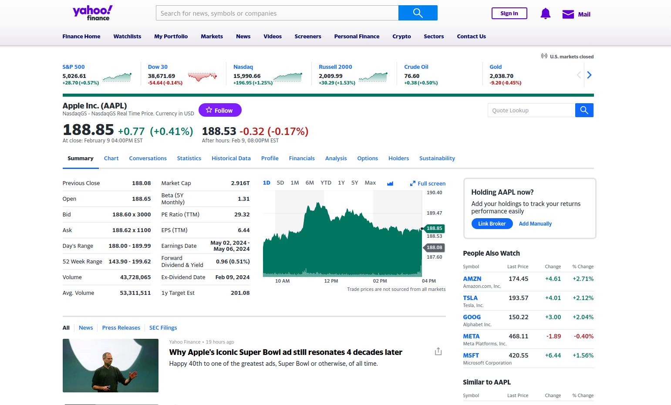
Task: Share the Super Bowl ad article
Action: click(x=438, y=351)
